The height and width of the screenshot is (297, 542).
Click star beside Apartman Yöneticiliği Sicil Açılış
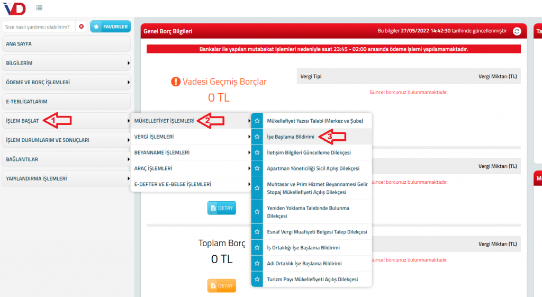(257, 168)
